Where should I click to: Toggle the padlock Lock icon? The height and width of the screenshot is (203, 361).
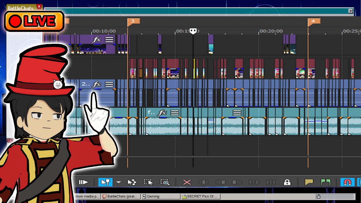tap(287, 182)
